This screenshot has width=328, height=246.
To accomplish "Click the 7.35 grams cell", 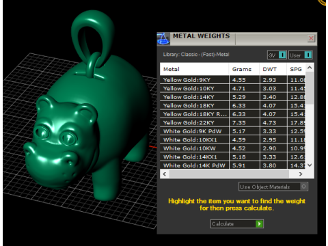I will click(244, 122).
